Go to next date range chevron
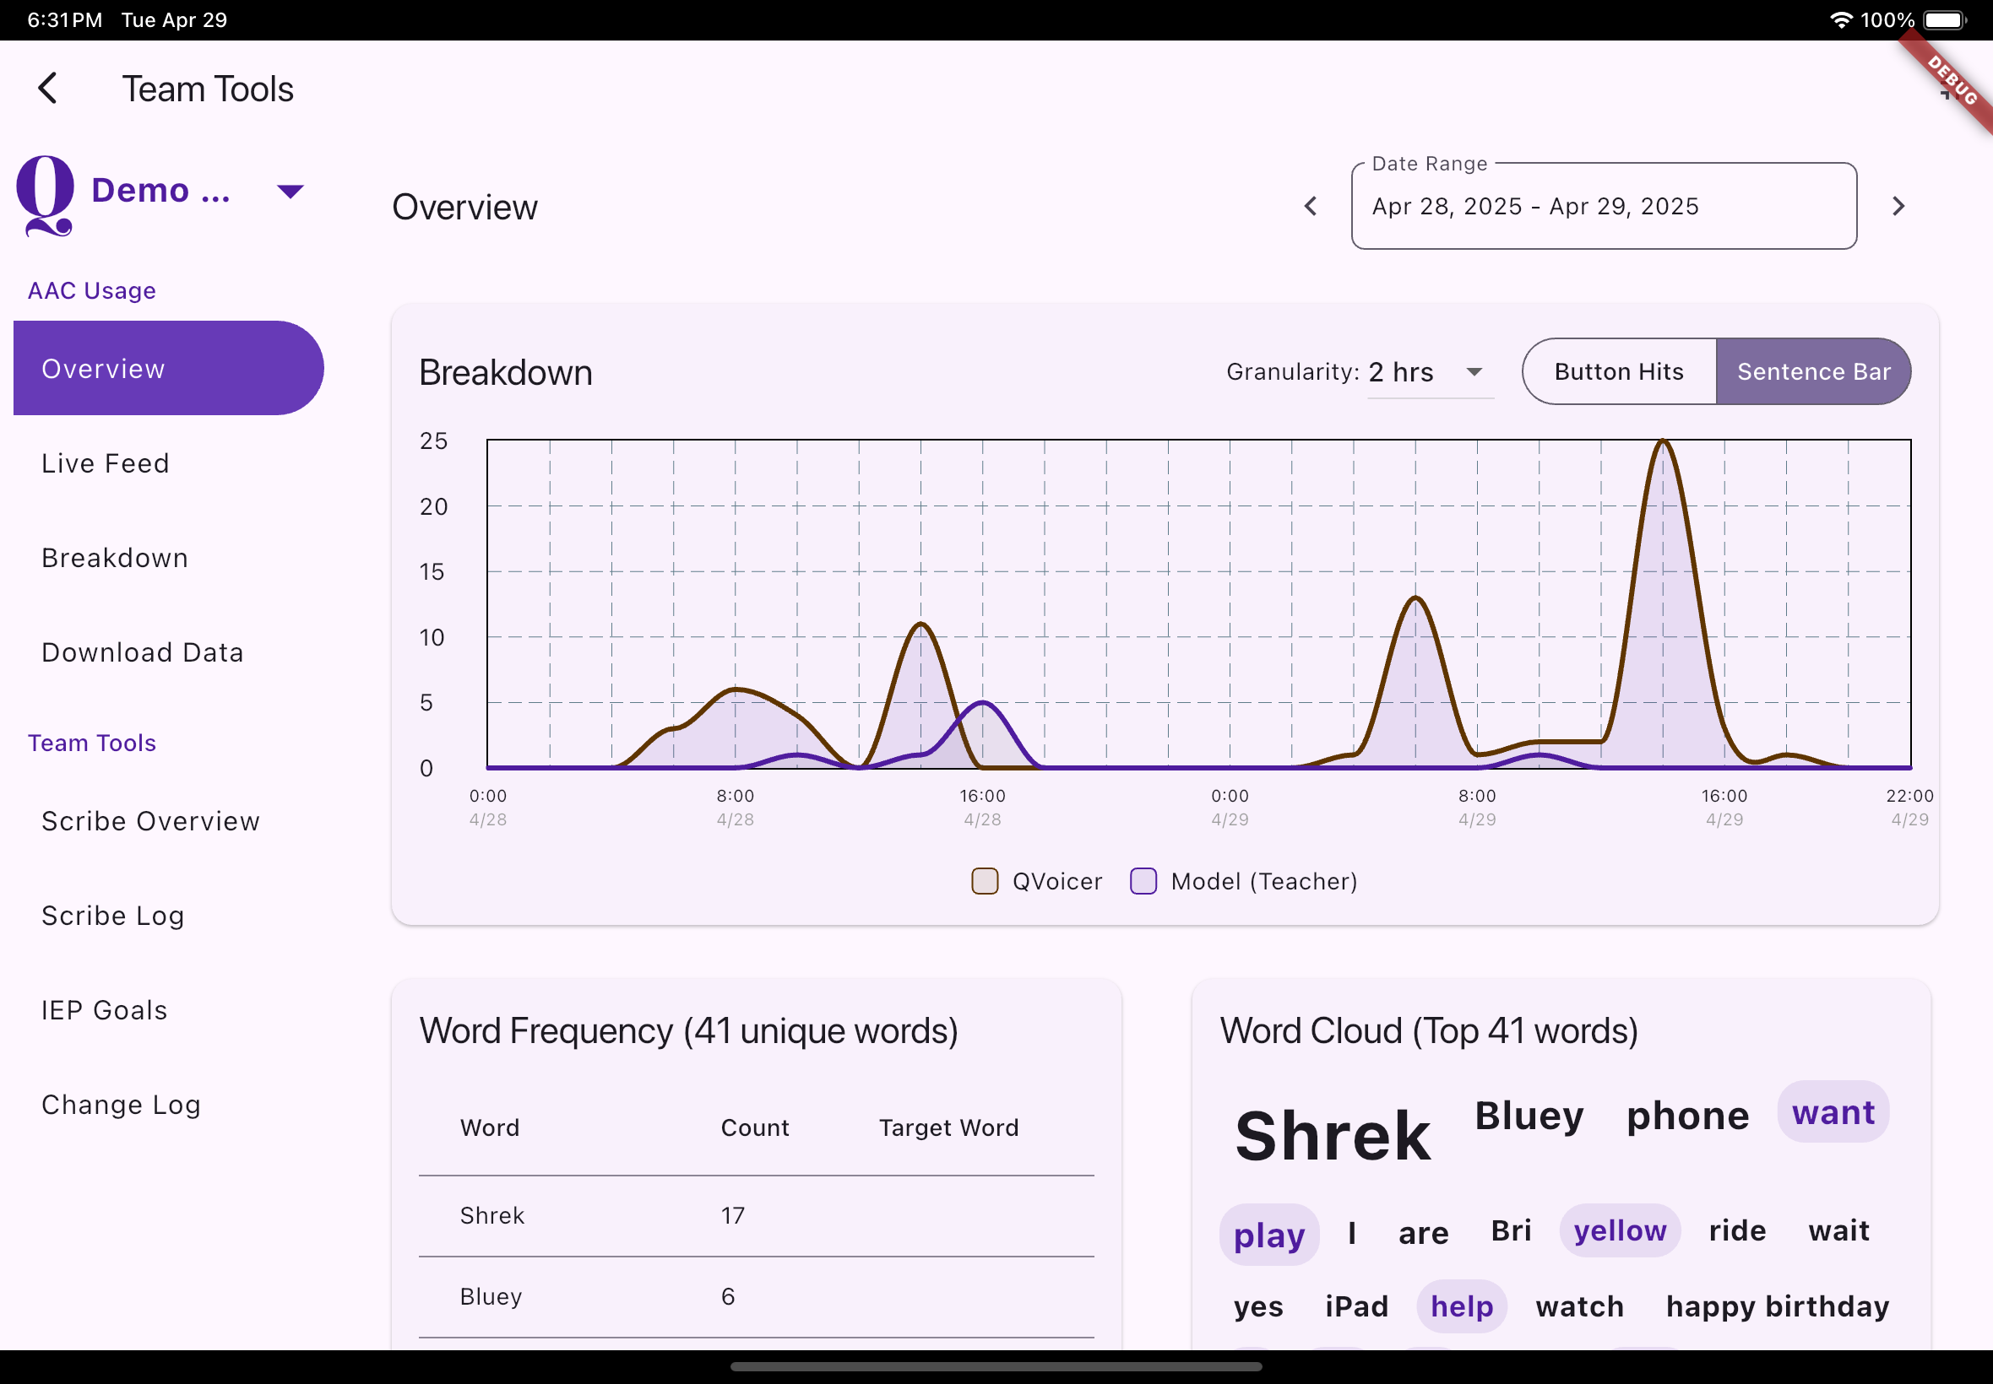1993x1384 pixels. pos(1898,207)
